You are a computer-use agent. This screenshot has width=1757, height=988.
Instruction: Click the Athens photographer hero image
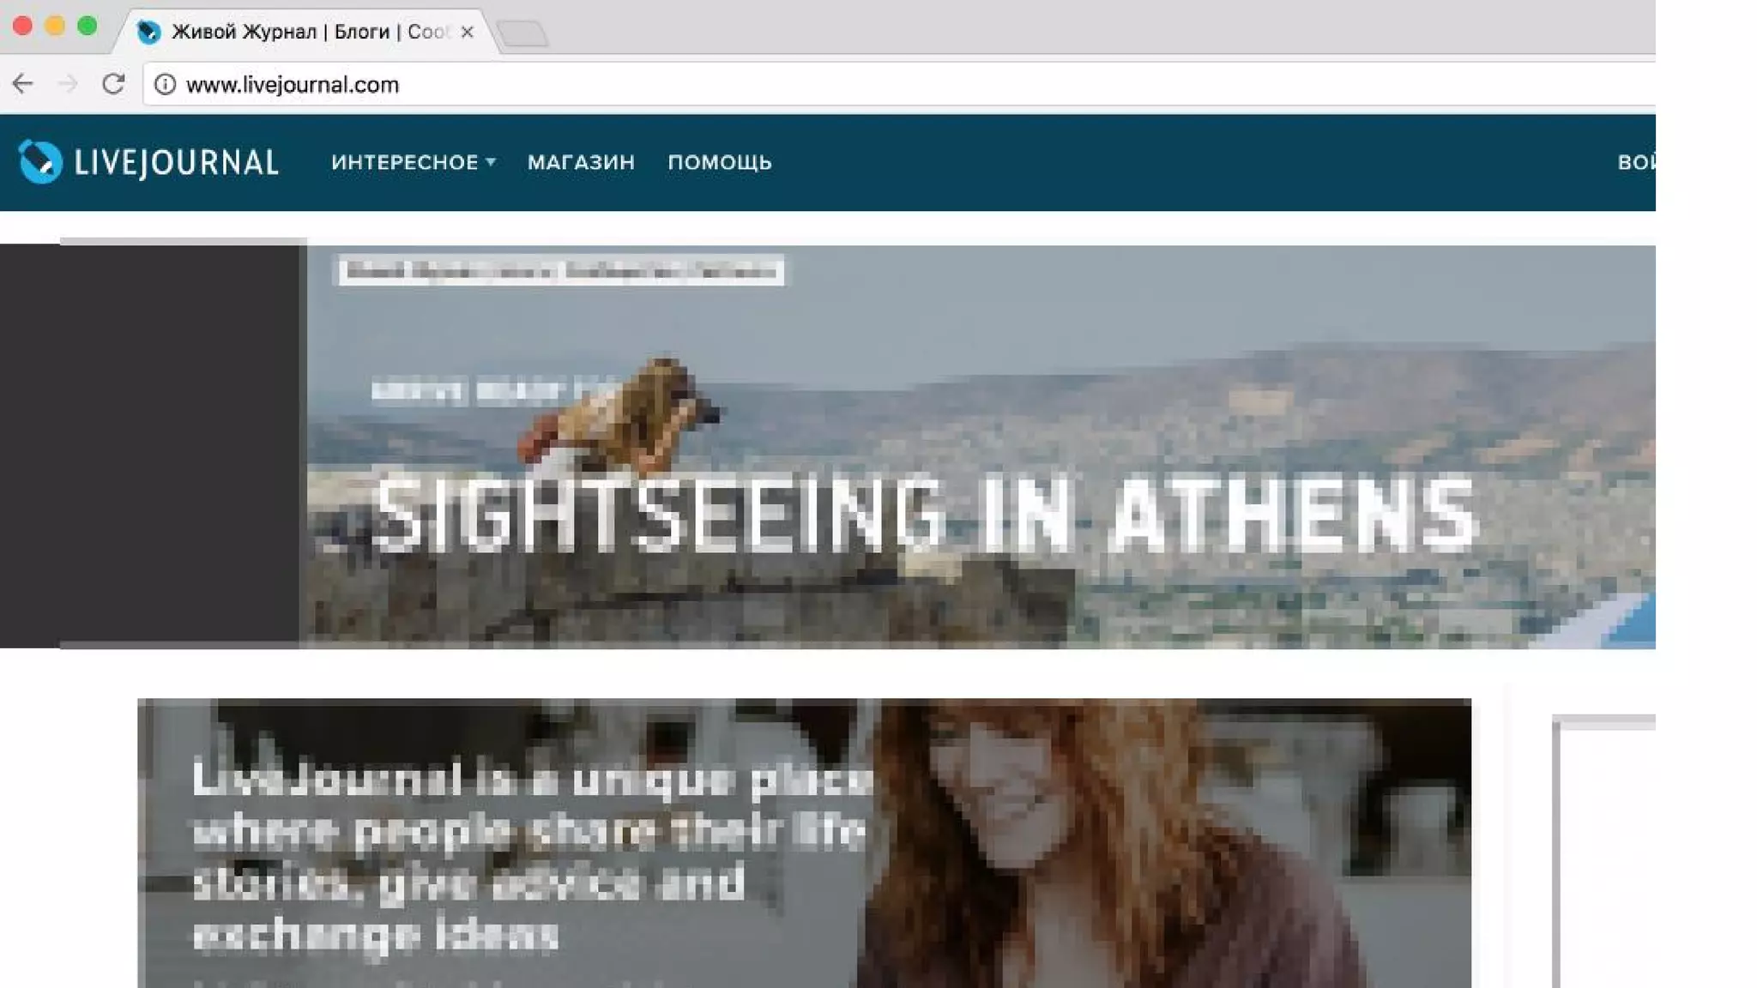click(981, 447)
